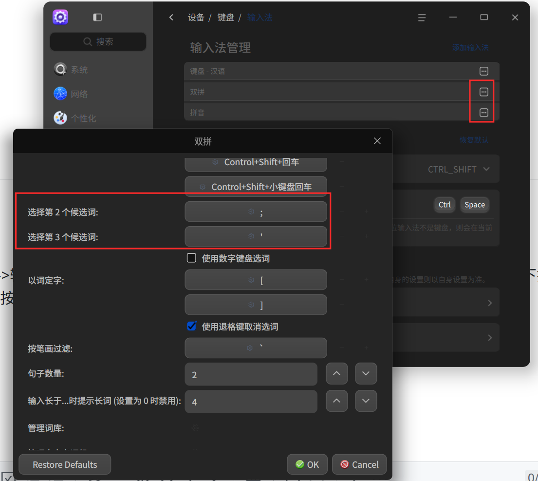Go back using the breadcrumb arrow
The height and width of the screenshot is (481, 538).
pyautogui.click(x=171, y=17)
